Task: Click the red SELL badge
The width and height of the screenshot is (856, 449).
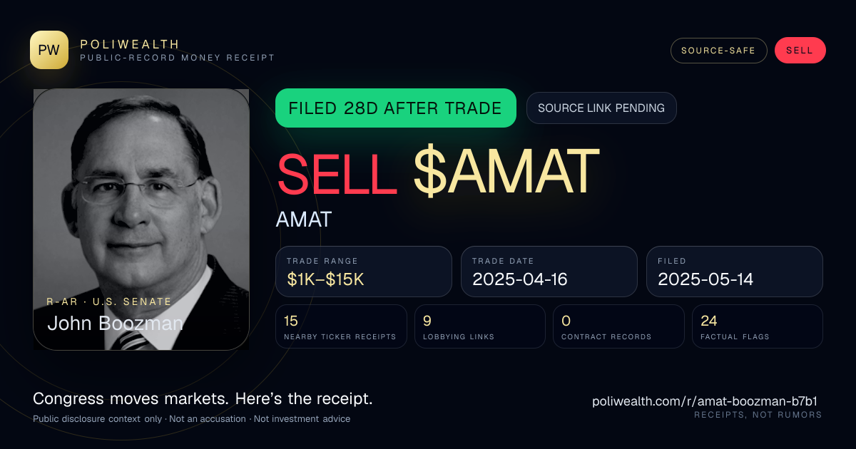Action: pos(800,51)
